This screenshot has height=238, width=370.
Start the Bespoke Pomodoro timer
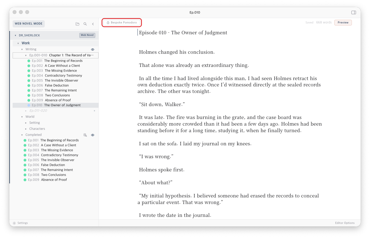[x=122, y=22]
